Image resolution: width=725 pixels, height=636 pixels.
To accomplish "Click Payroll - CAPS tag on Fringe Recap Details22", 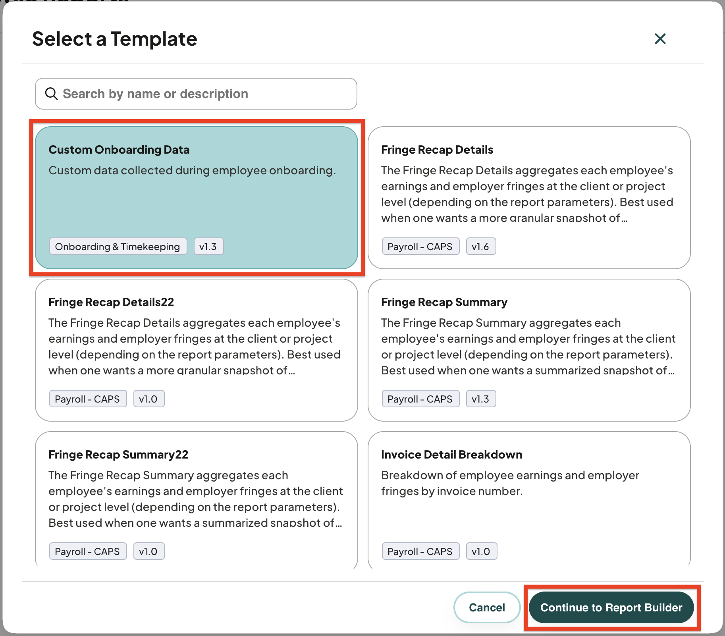I will click(88, 399).
